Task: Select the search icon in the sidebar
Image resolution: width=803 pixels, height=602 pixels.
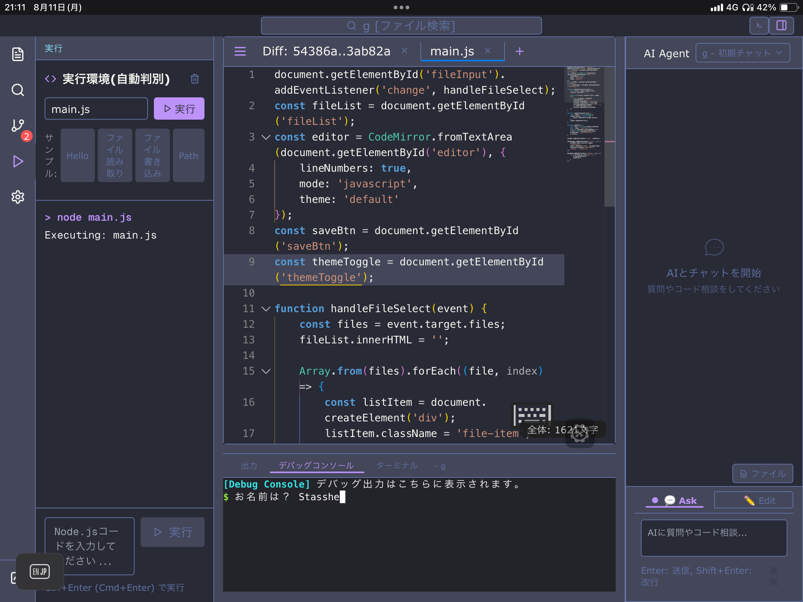Action: click(x=17, y=90)
